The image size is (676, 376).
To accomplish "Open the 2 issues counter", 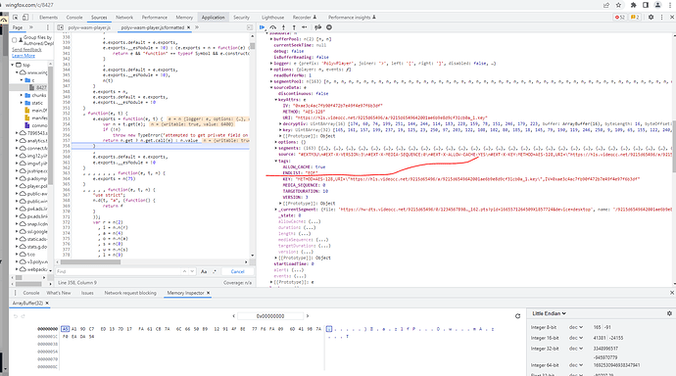I will (x=635, y=18).
